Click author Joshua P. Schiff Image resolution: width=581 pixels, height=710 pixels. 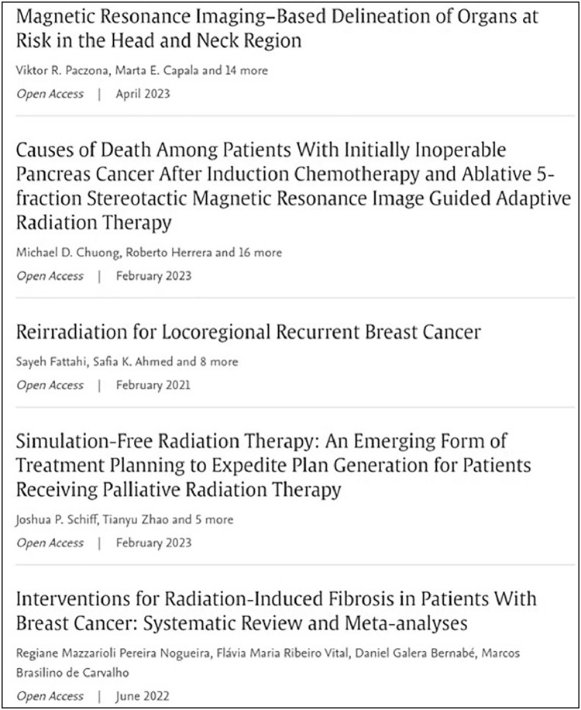click(50, 519)
